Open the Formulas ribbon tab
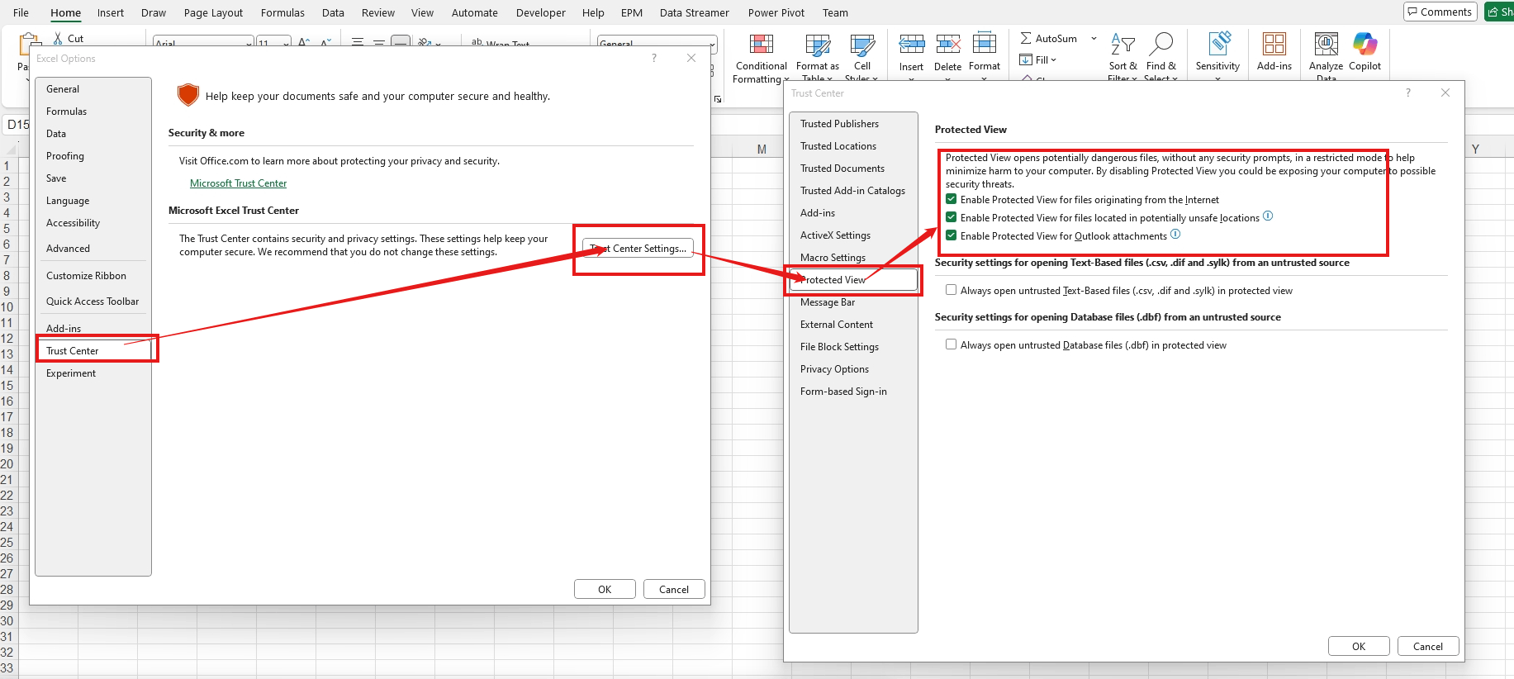1514x679 pixels. click(x=282, y=12)
